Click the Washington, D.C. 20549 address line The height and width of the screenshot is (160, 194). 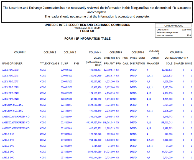click(x=87, y=28)
